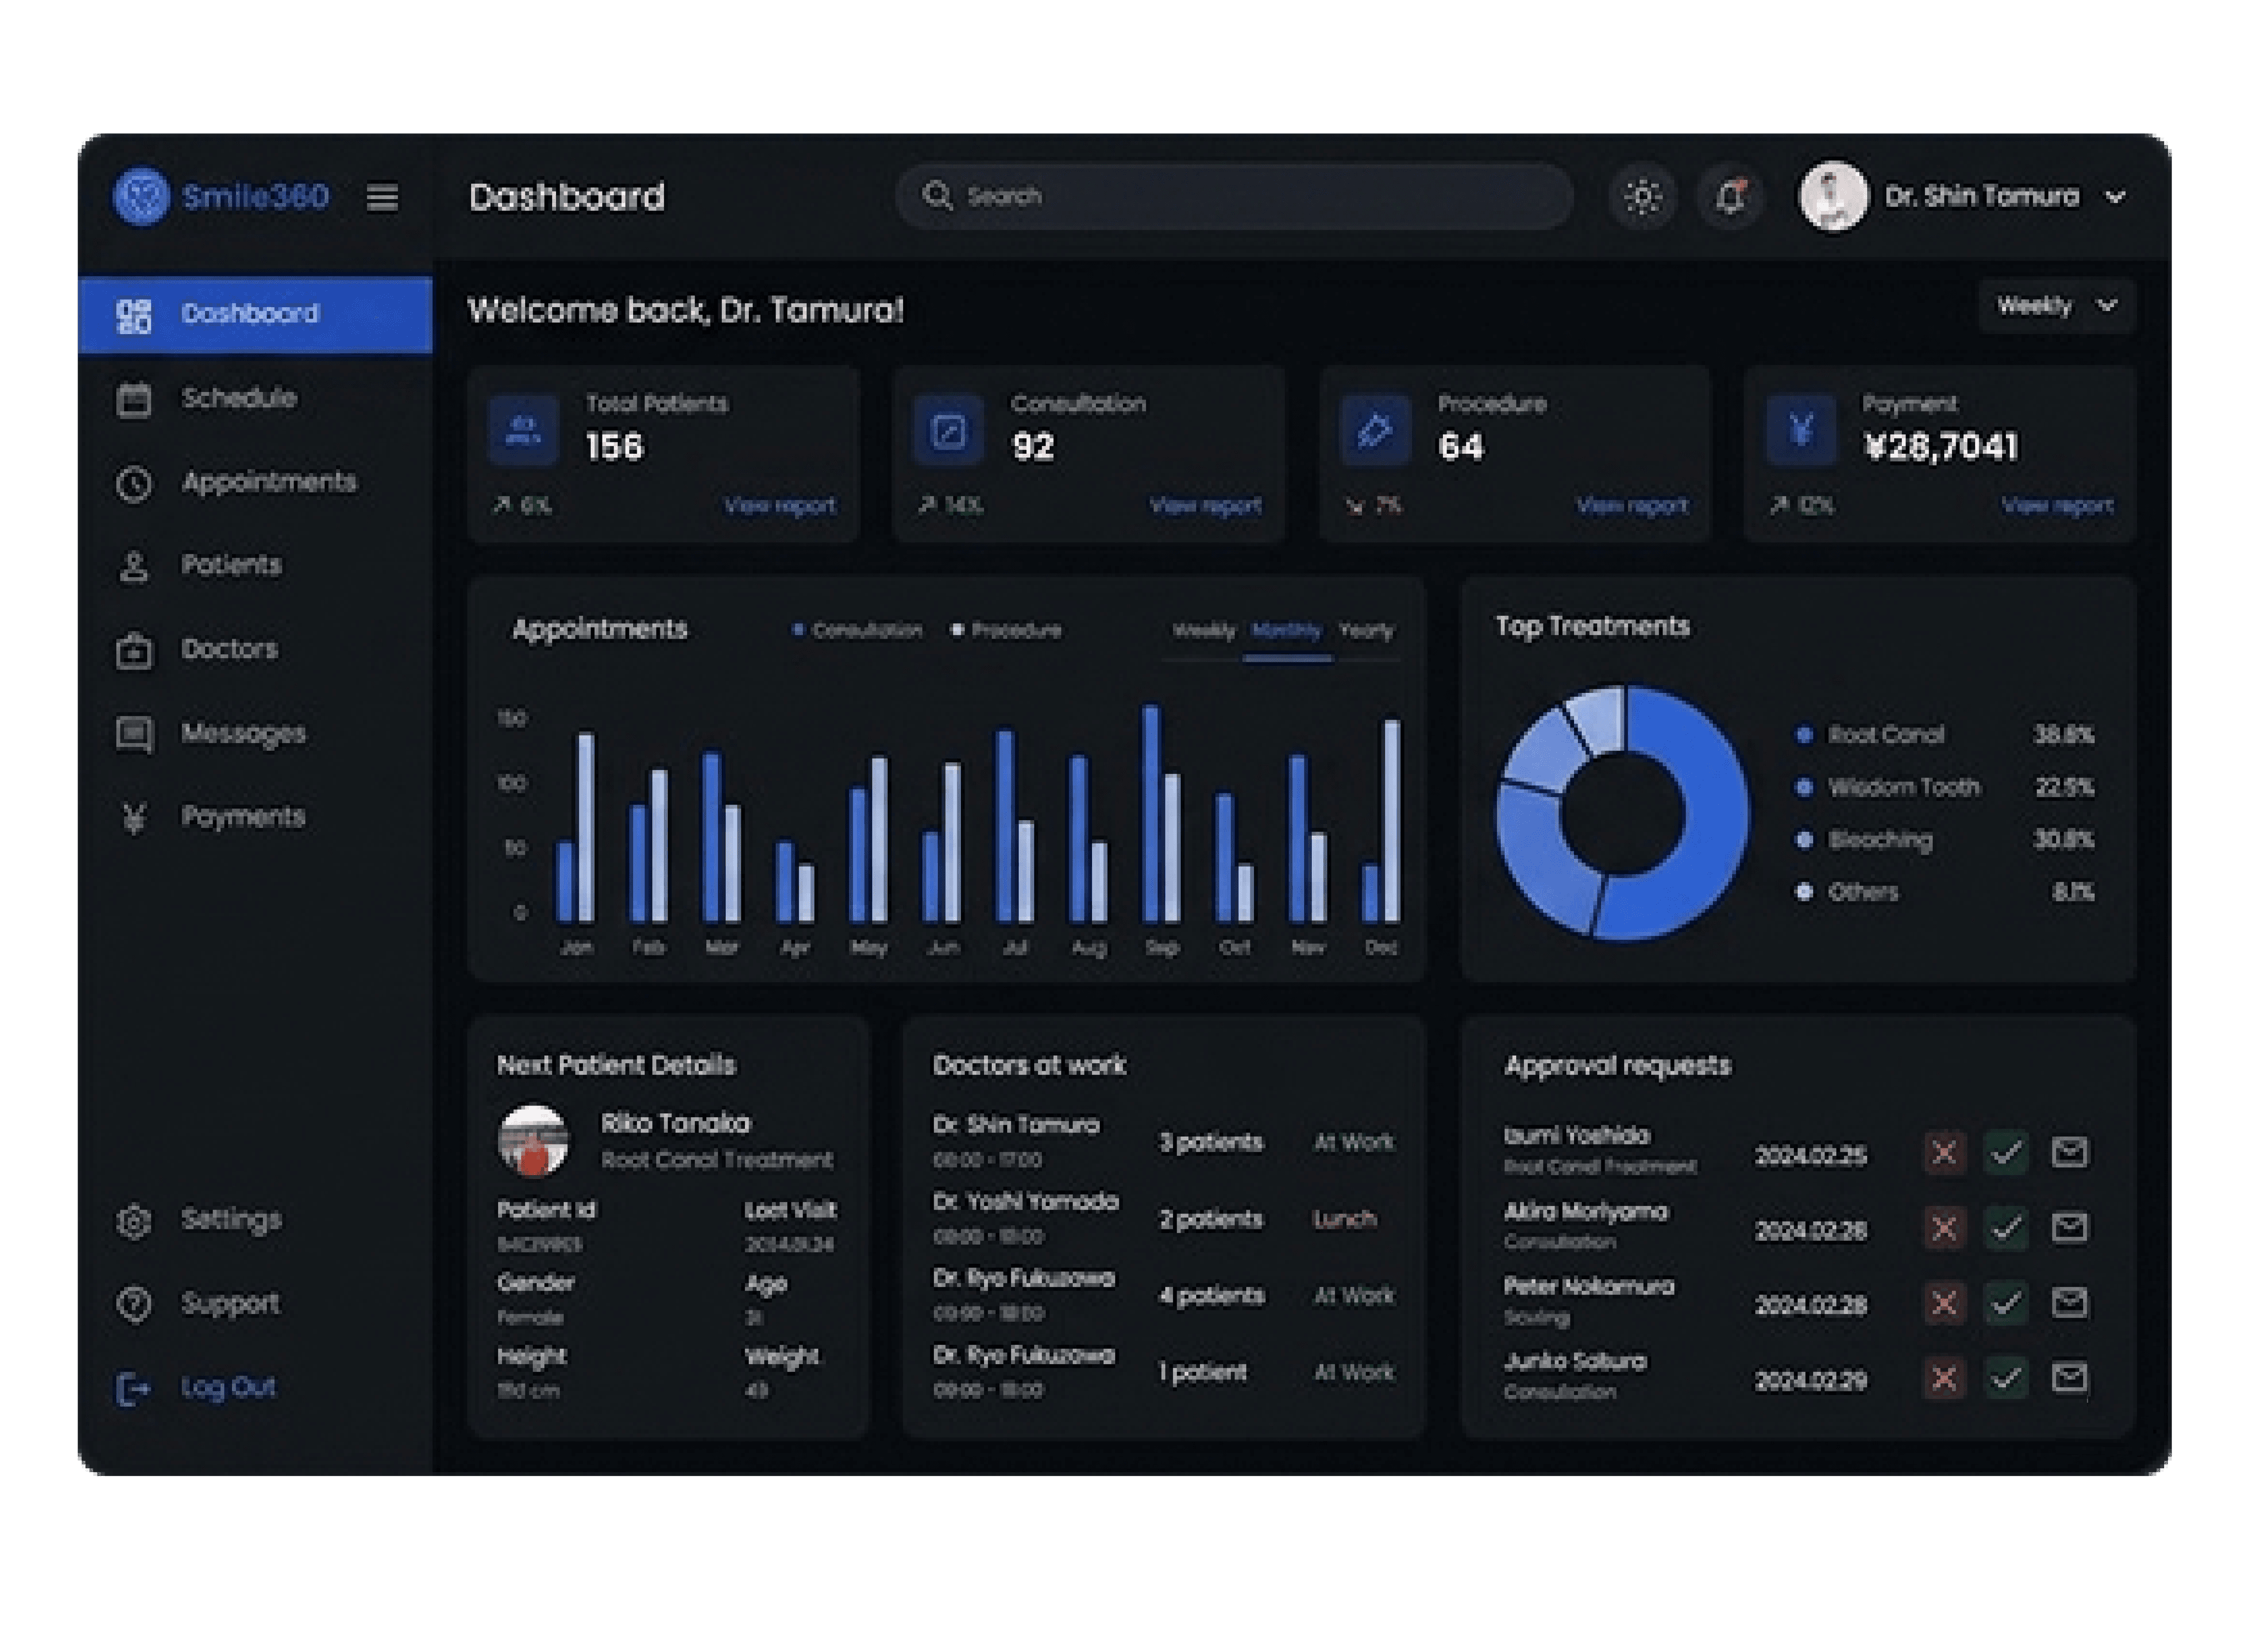Viewport: 2268px width, 1652px height.
Task: Open the Weekly period dropdown
Action: 2056,306
